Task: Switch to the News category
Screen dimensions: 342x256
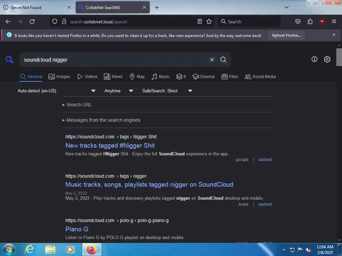Action: [x=113, y=77]
